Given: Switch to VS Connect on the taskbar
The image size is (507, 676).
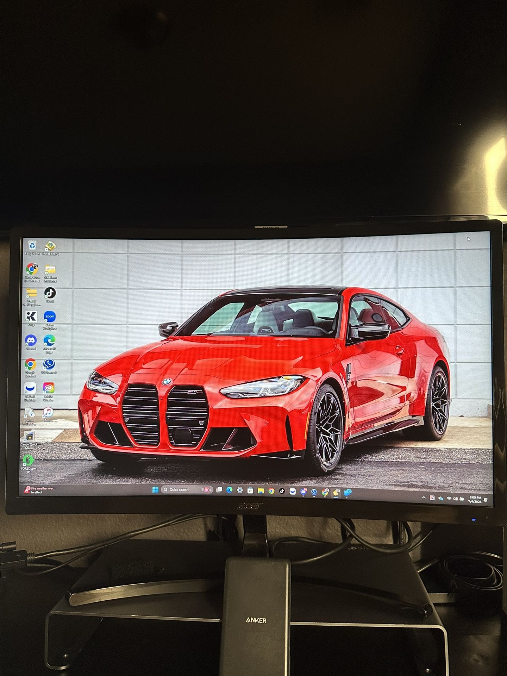Looking at the screenshot, I should pos(314,492).
